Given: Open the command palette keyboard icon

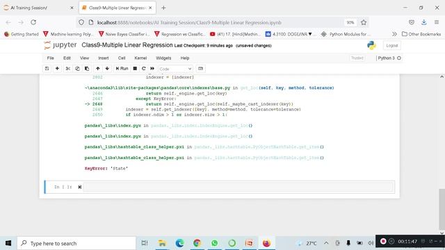Looking at the screenshot, I should (200, 69).
